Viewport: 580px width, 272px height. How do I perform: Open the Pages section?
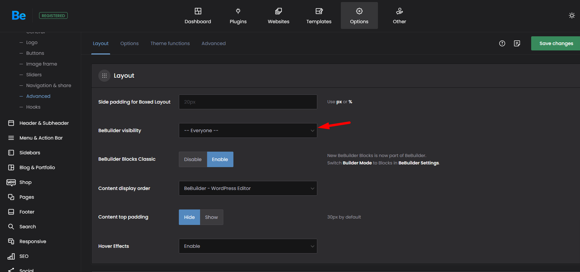(27, 197)
